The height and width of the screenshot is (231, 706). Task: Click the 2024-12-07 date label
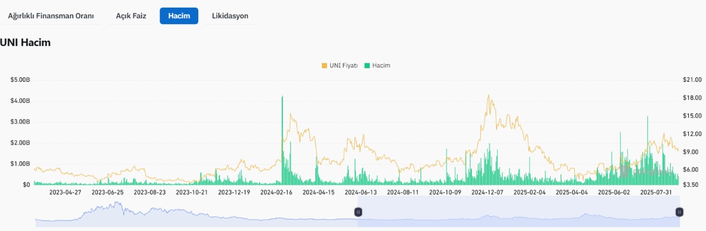pyautogui.click(x=487, y=192)
